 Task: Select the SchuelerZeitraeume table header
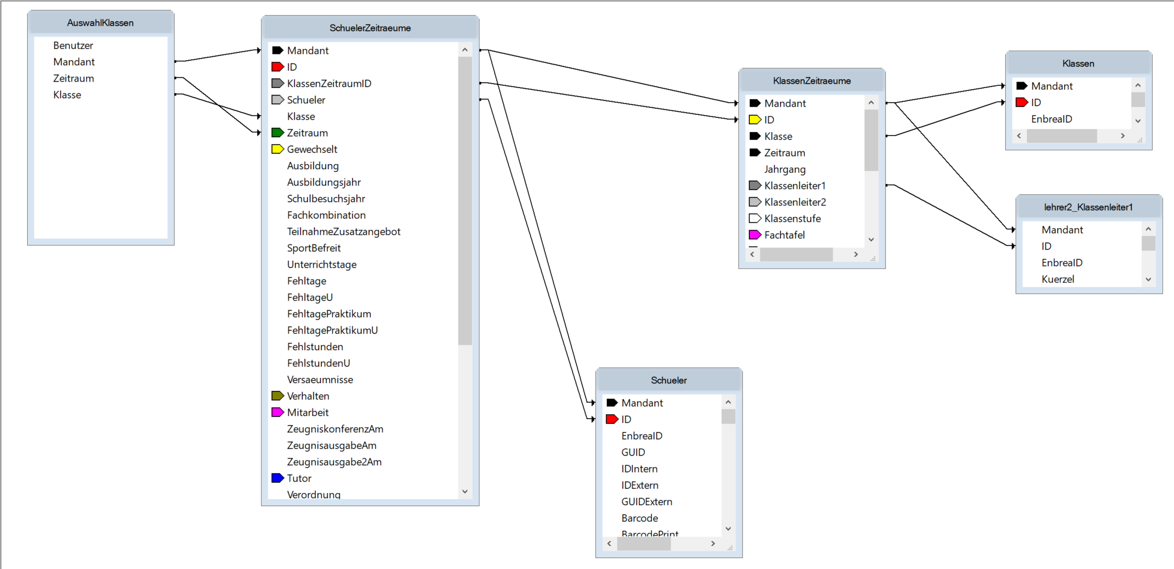coord(370,28)
